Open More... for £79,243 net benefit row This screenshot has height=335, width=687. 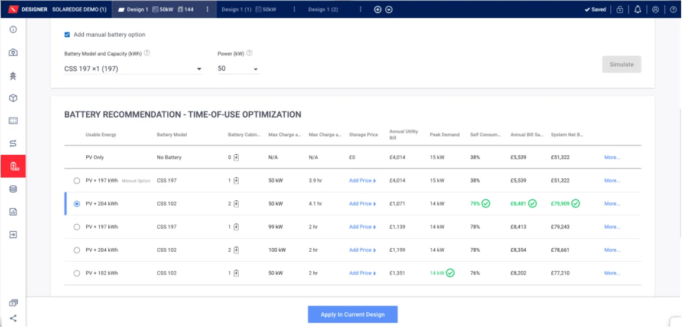[x=612, y=227]
